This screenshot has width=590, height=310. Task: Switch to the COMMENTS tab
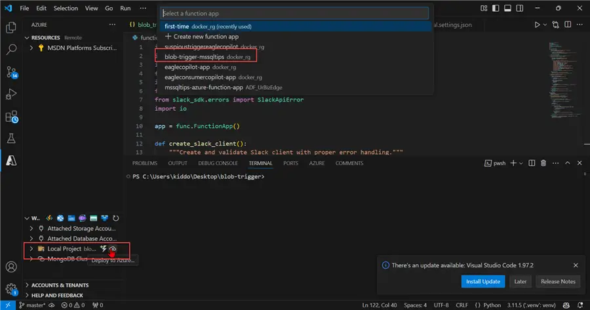click(349, 163)
